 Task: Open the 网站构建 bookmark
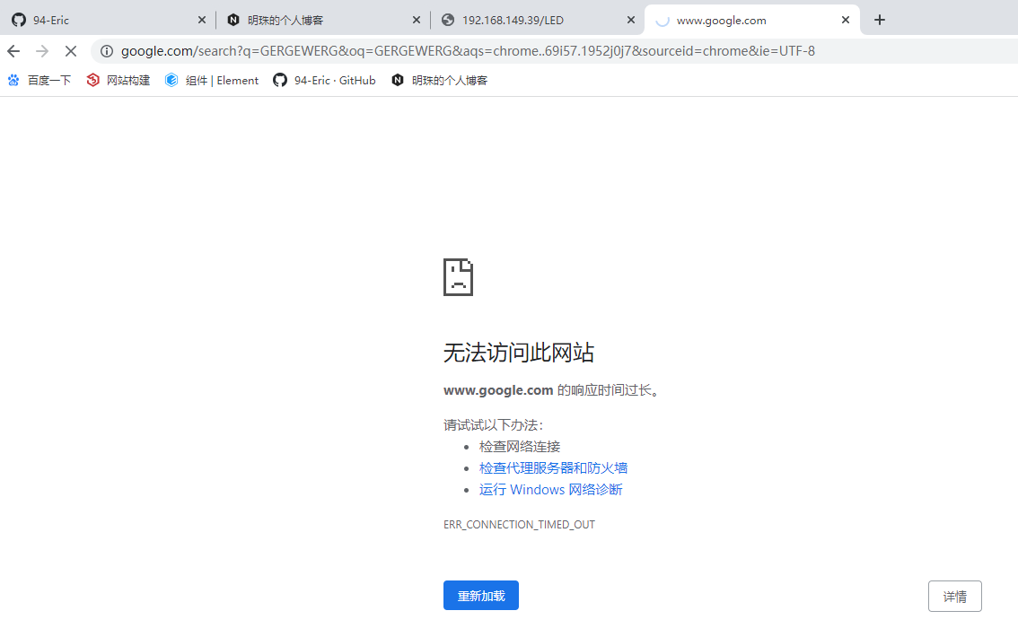(118, 80)
